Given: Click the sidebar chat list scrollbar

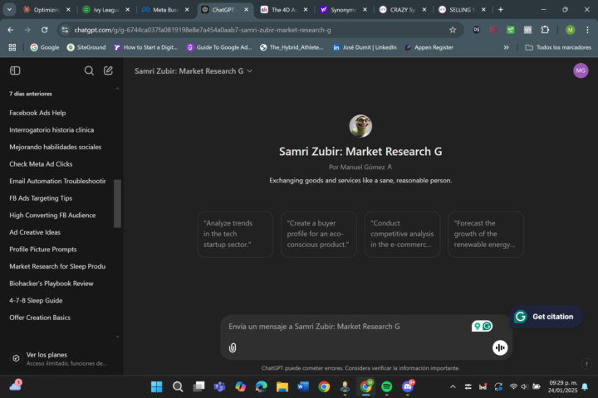Looking at the screenshot, I should click(117, 203).
